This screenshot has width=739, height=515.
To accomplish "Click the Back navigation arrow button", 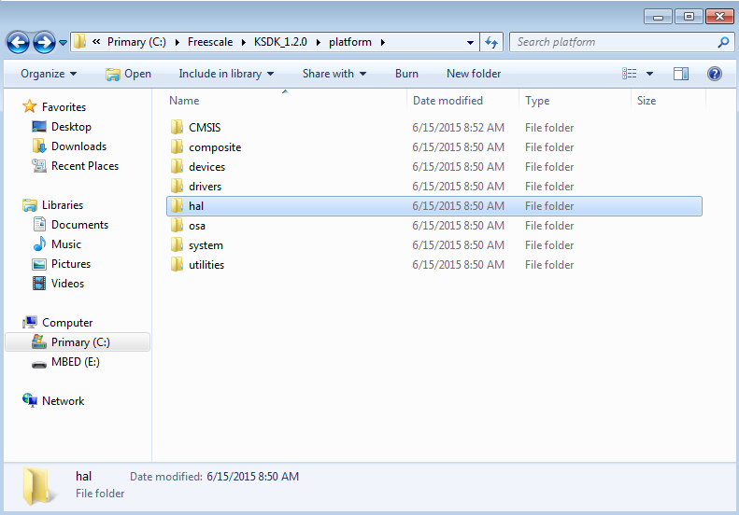I will 18,42.
